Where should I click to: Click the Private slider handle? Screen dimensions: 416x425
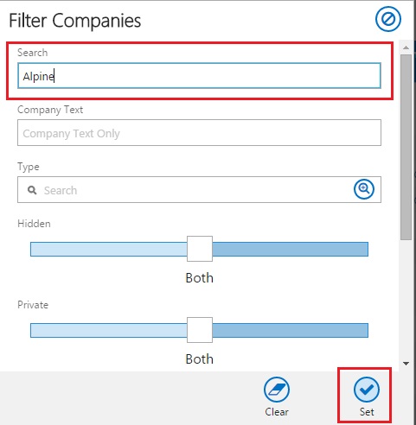(x=200, y=330)
